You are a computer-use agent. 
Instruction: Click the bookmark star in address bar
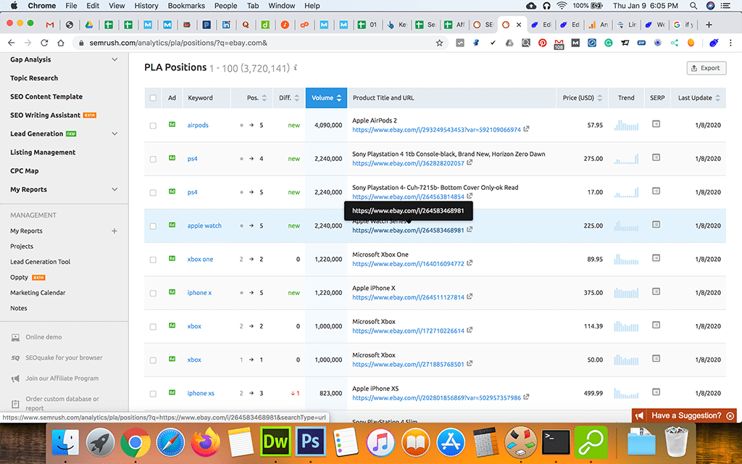tap(439, 43)
